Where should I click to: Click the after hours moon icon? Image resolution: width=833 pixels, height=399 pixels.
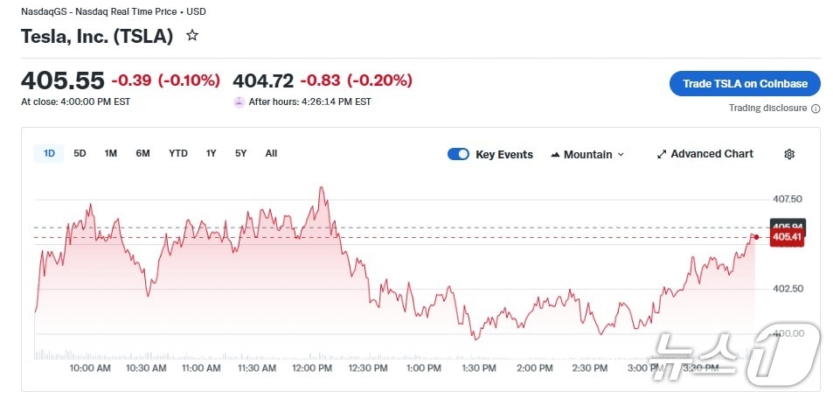239,101
